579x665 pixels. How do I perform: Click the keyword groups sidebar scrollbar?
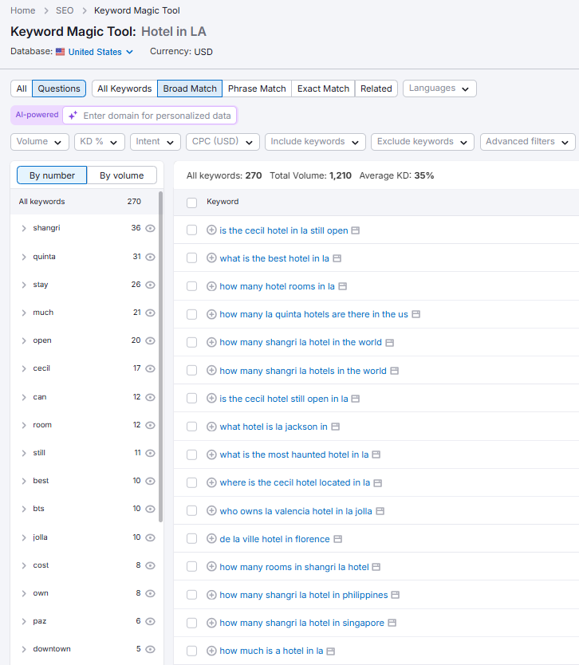[x=161, y=356]
